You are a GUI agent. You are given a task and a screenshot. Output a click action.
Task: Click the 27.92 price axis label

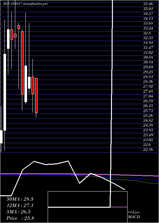[x=148, y=87]
